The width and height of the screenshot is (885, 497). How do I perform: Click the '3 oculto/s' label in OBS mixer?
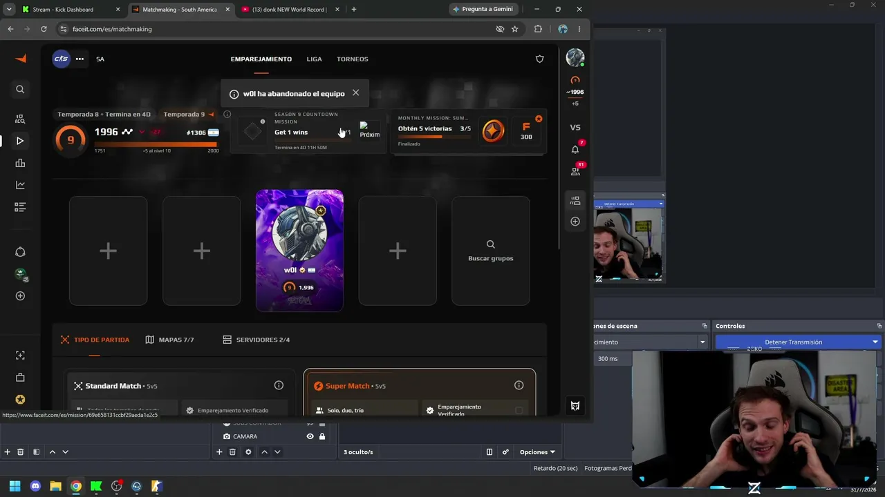tap(358, 452)
